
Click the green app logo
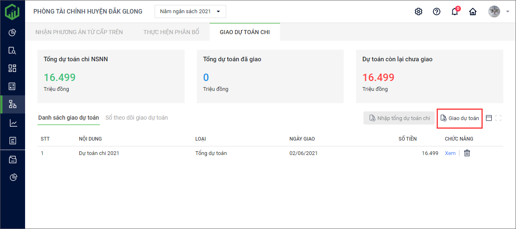click(12, 12)
